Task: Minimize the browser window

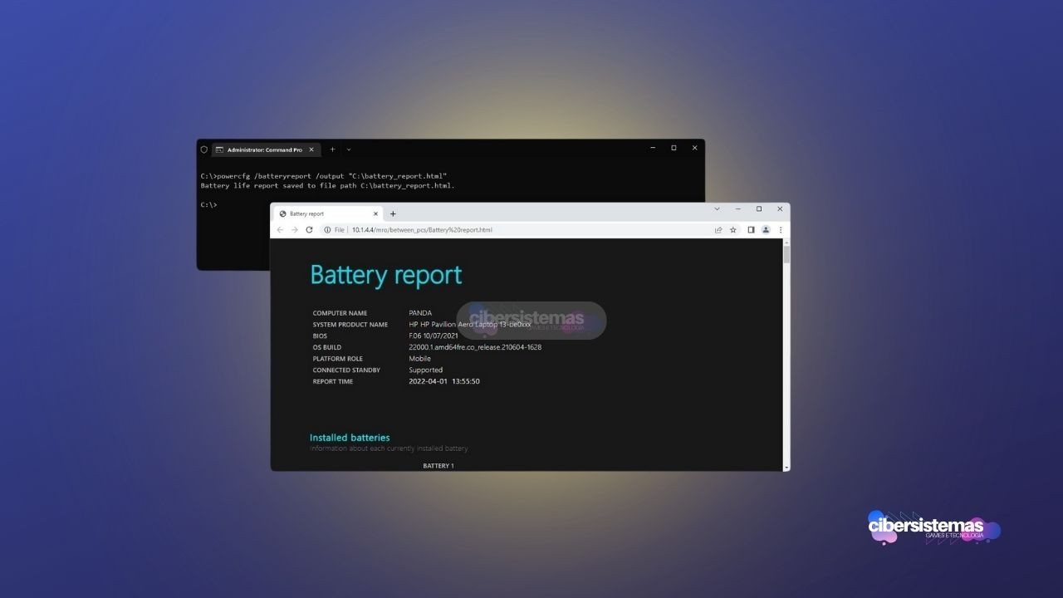Action: pos(737,209)
